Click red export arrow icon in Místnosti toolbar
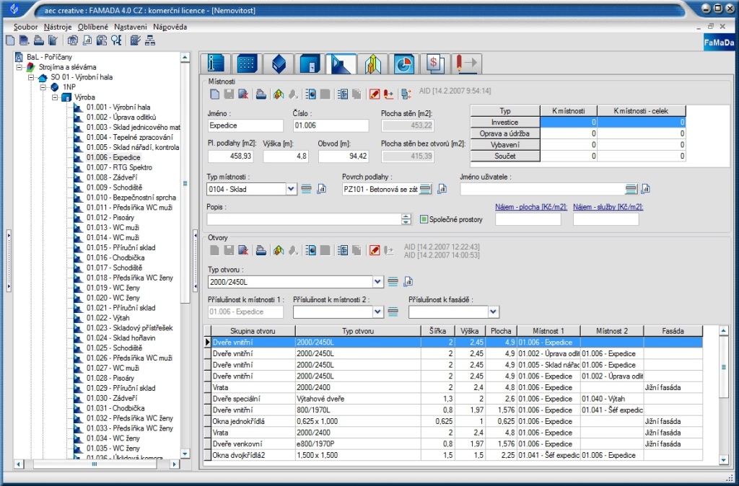Image resolution: width=739 pixels, height=486 pixels. click(389, 94)
